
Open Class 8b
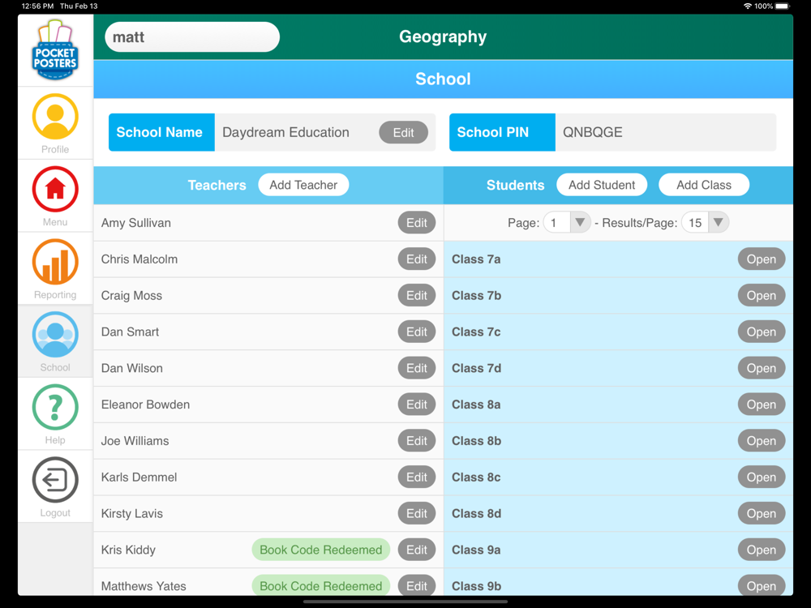[x=762, y=441]
